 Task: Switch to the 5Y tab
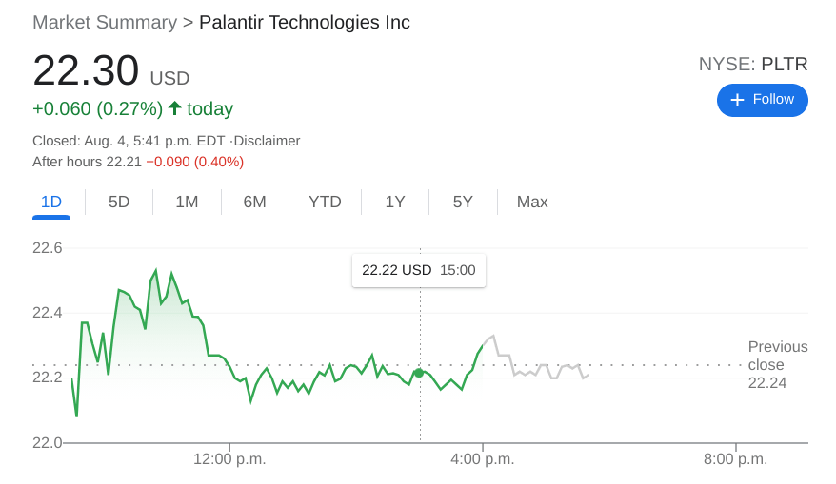click(463, 202)
